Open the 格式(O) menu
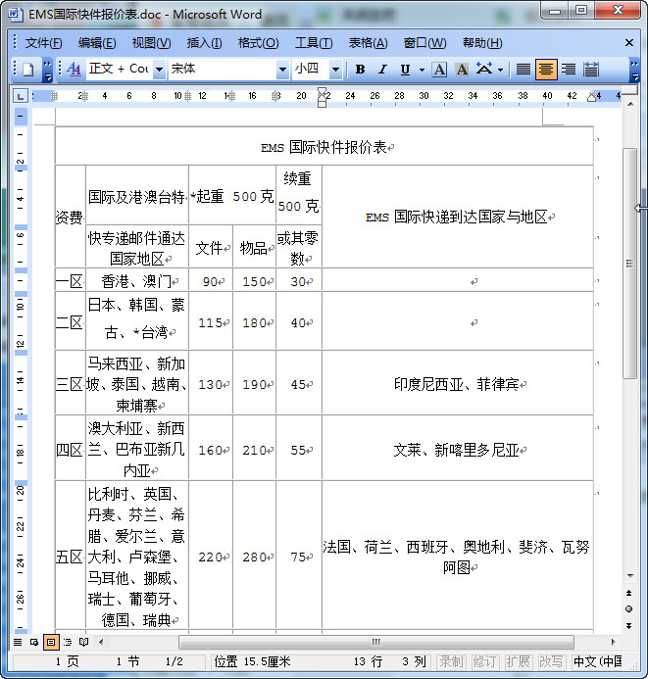The height and width of the screenshot is (679, 648). click(x=258, y=43)
